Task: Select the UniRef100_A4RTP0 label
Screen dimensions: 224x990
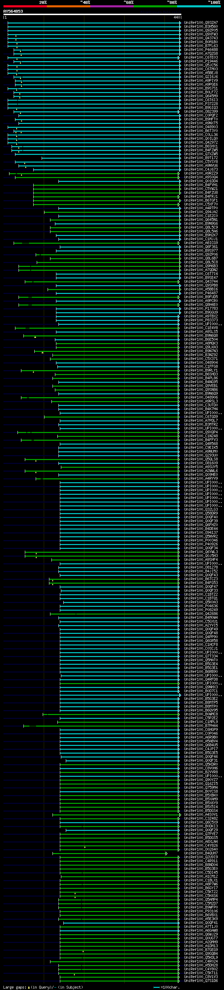Action: click(x=201, y=208)
